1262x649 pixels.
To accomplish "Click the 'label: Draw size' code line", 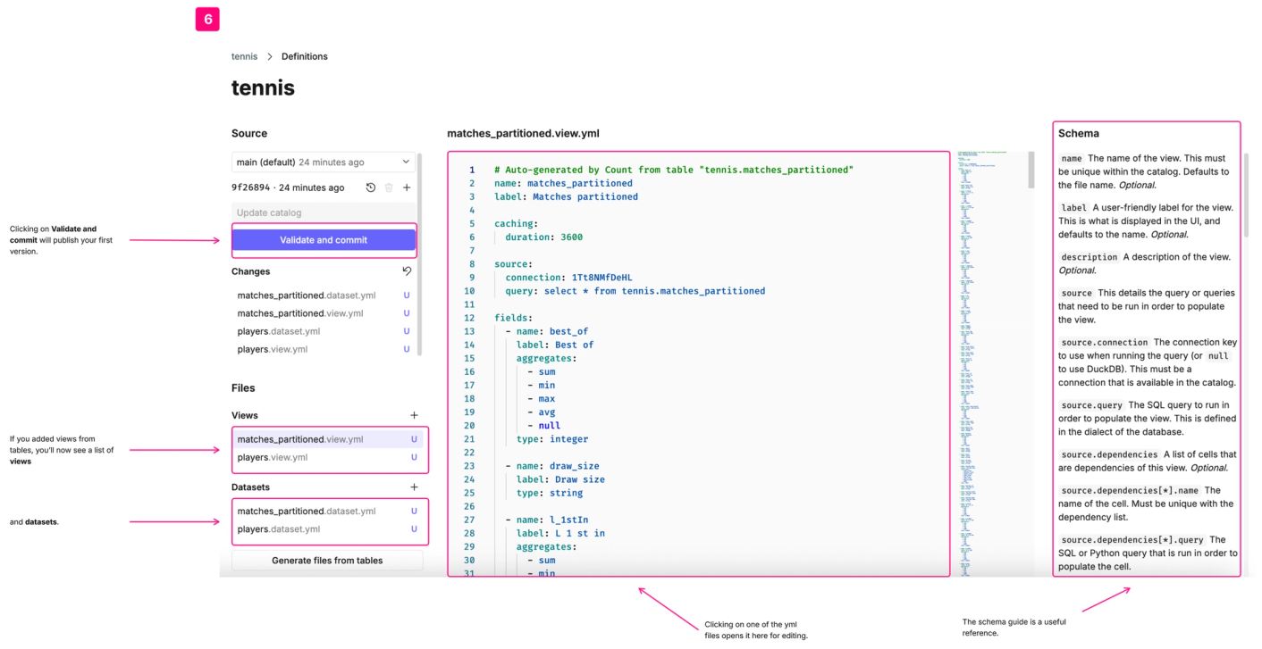I will (560, 479).
